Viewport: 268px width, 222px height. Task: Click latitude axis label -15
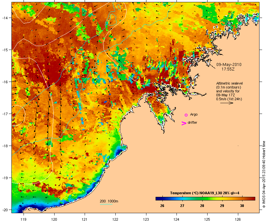[x=5, y=50]
